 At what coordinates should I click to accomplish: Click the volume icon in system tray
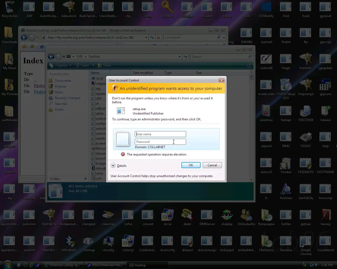pyautogui.click(x=317, y=265)
